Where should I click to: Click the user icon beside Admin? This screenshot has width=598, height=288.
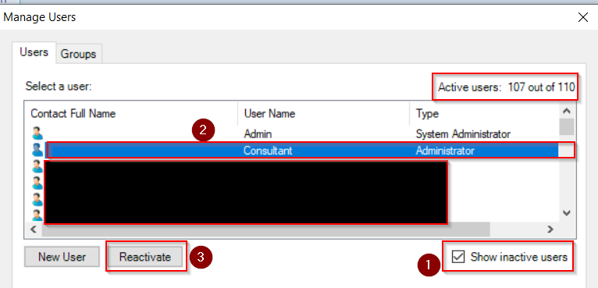point(37,134)
